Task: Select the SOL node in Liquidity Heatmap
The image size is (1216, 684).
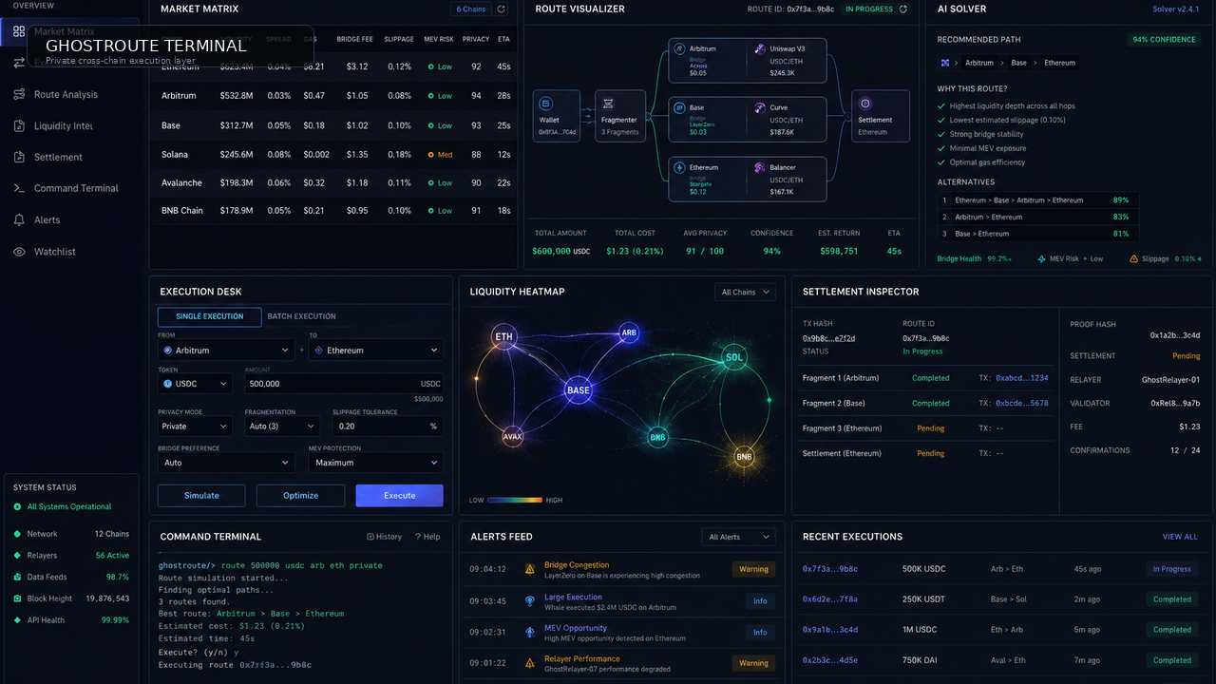Action: pyautogui.click(x=734, y=358)
